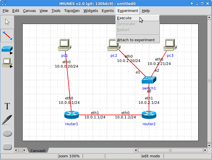Click the pc3 computer icon
Image resolution: width=212 pixels, height=160 pixels.
(x=170, y=45)
